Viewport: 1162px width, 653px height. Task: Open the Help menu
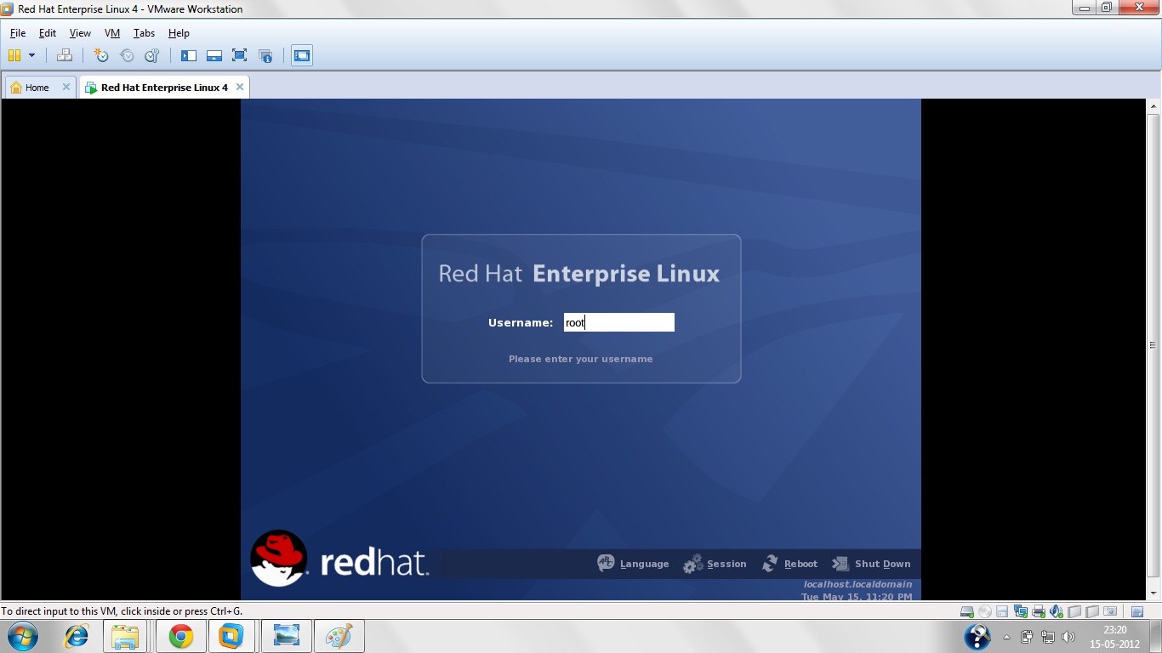pyautogui.click(x=179, y=33)
